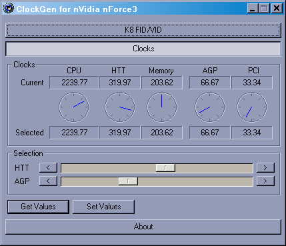Switch to the Clocks section

point(143,49)
